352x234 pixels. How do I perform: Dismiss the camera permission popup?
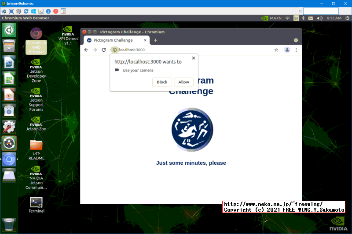(x=193, y=58)
